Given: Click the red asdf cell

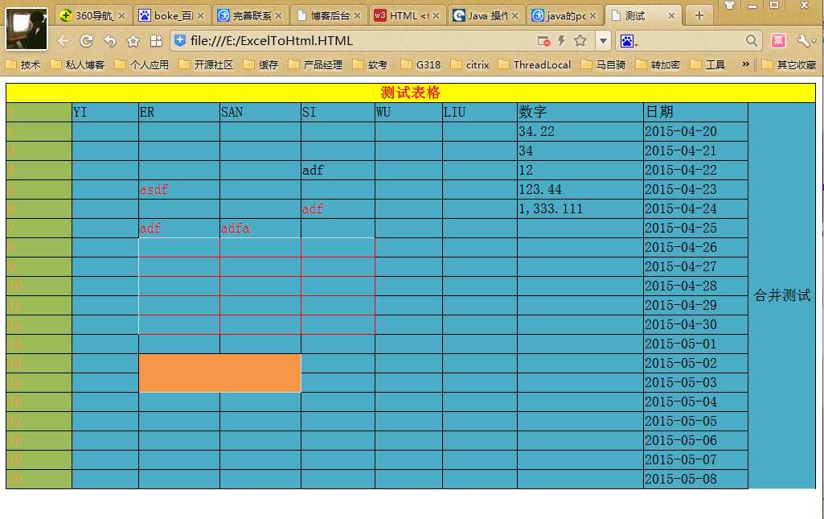Looking at the screenshot, I should pyautogui.click(x=179, y=189).
